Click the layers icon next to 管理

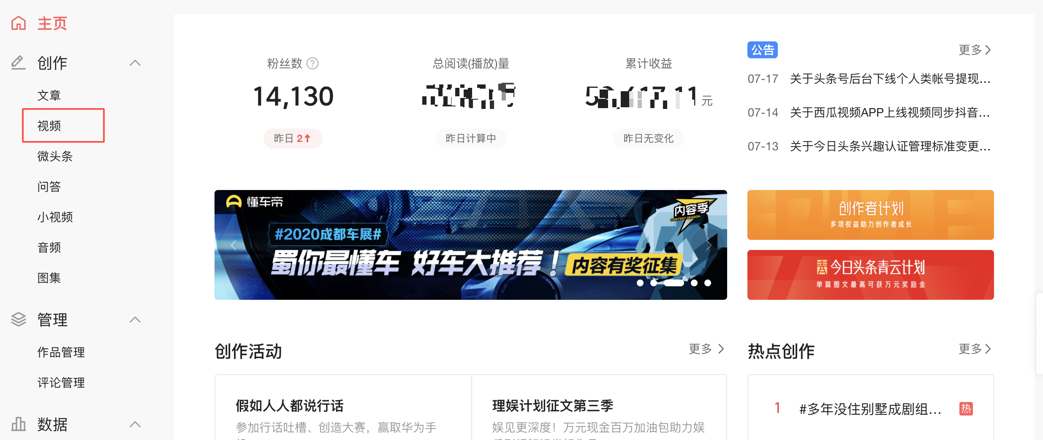19,320
